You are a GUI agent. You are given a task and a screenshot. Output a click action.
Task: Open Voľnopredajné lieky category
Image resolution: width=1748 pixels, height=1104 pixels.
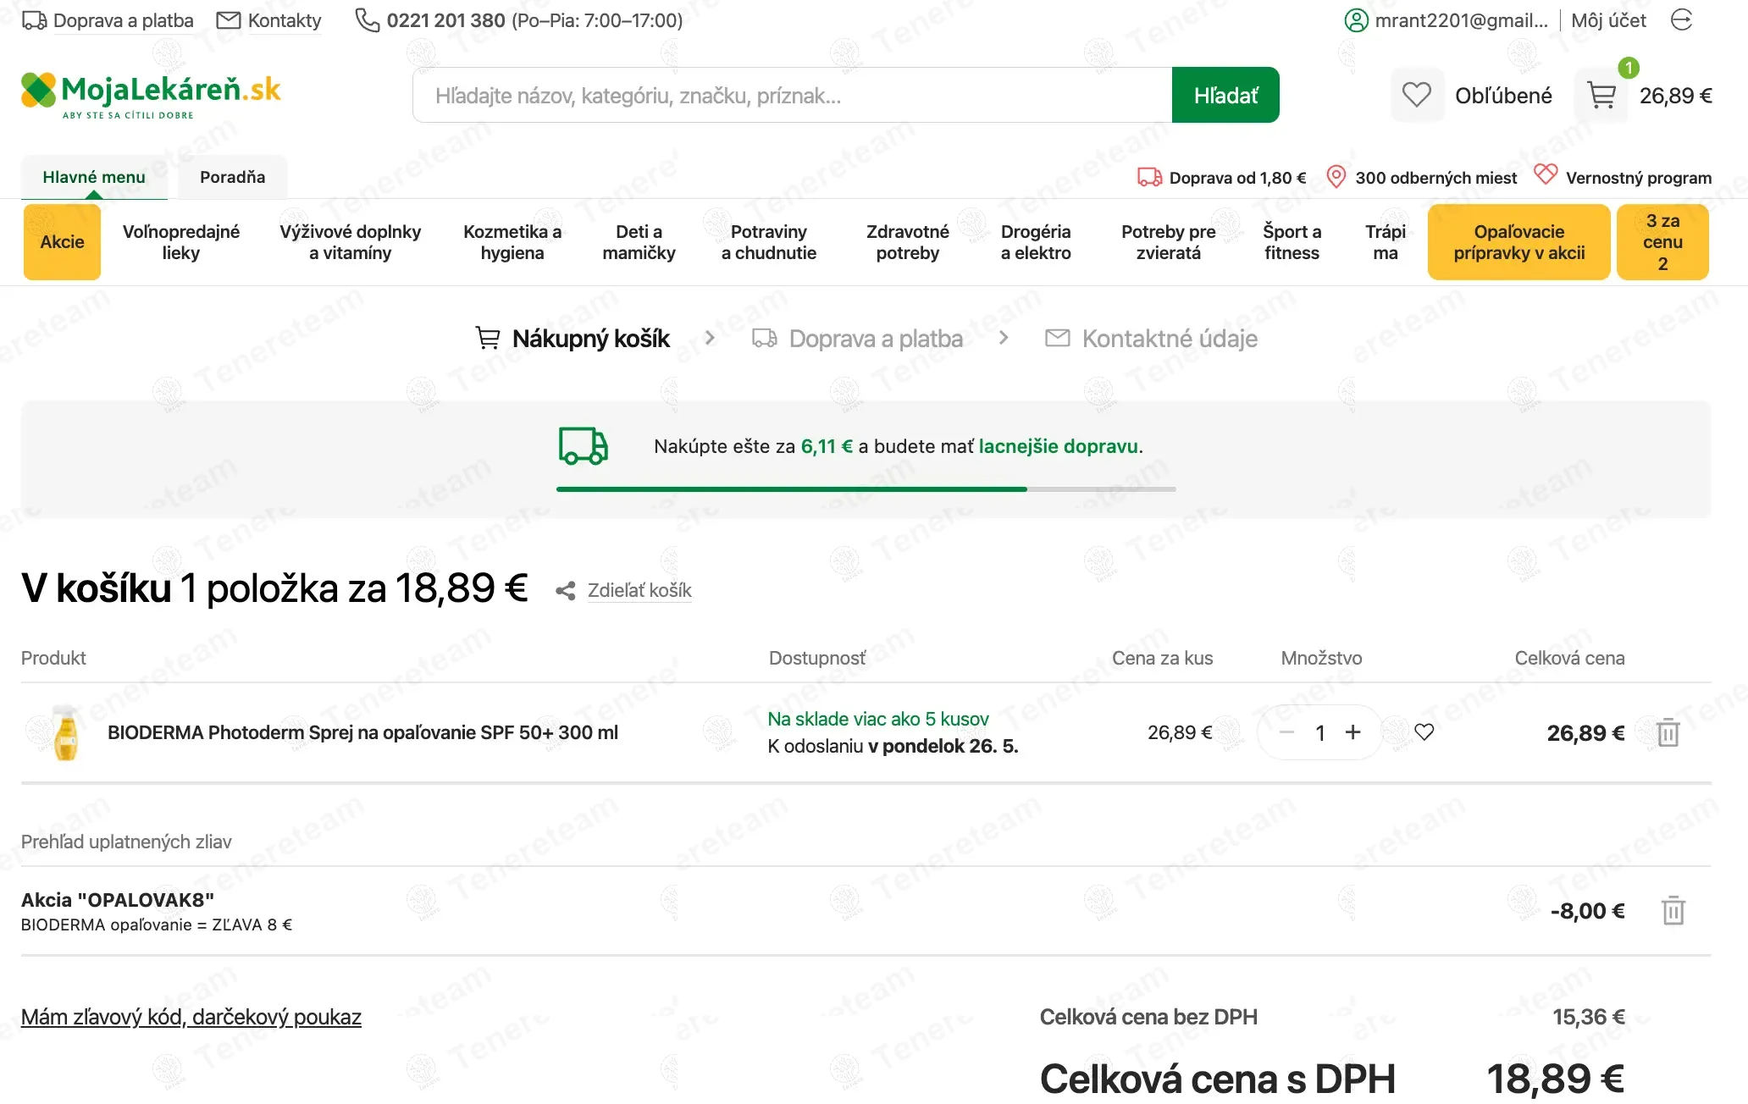[x=181, y=242]
